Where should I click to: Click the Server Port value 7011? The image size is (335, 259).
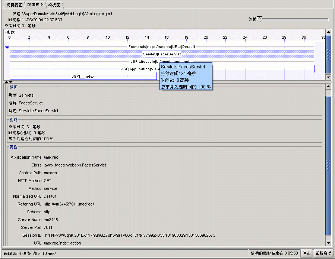click(x=48, y=227)
